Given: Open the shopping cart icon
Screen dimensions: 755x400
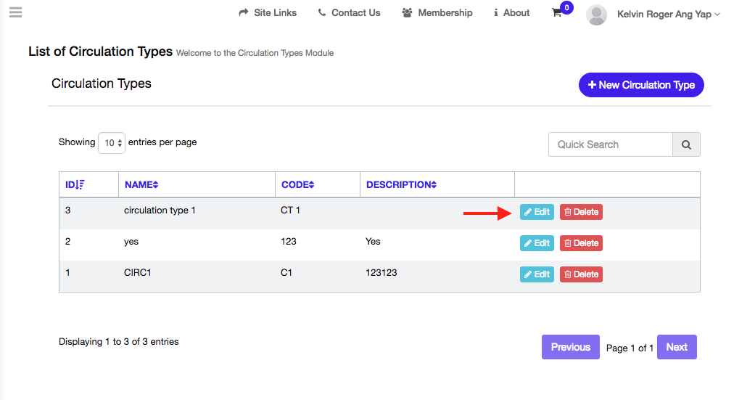Looking at the screenshot, I should click(556, 13).
